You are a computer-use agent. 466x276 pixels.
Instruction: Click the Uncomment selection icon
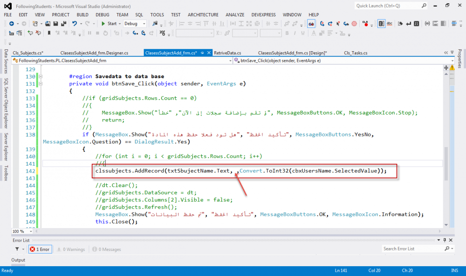[38, 33]
